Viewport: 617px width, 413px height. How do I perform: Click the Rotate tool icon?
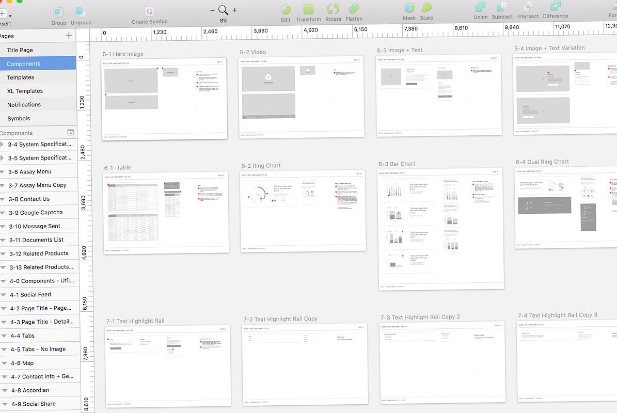pyautogui.click(x=333, y=9)
